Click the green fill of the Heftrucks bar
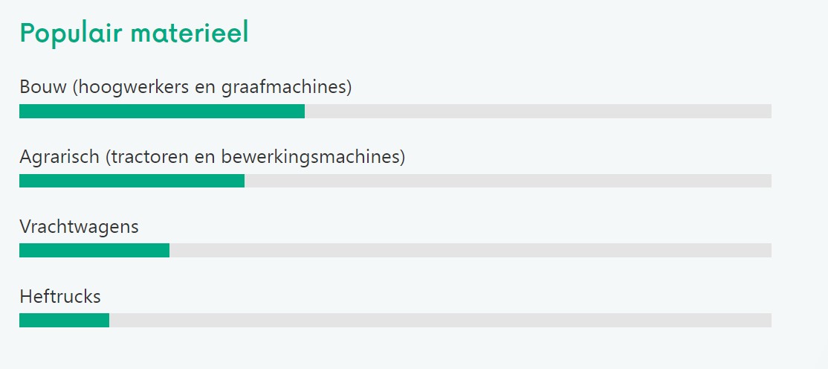The height and width of the screenshot is (369, 828). click(x=64, y=321)
